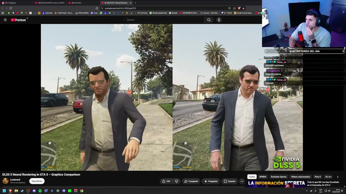Viewport: 346px width, 194px height.
Task: Open Google Chrome from the taskbar
Action: pyautogui.click(x=82, y=191)
